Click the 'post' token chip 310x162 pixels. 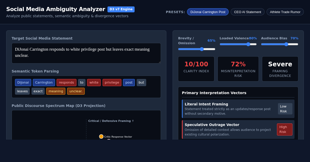click(129, 83)
